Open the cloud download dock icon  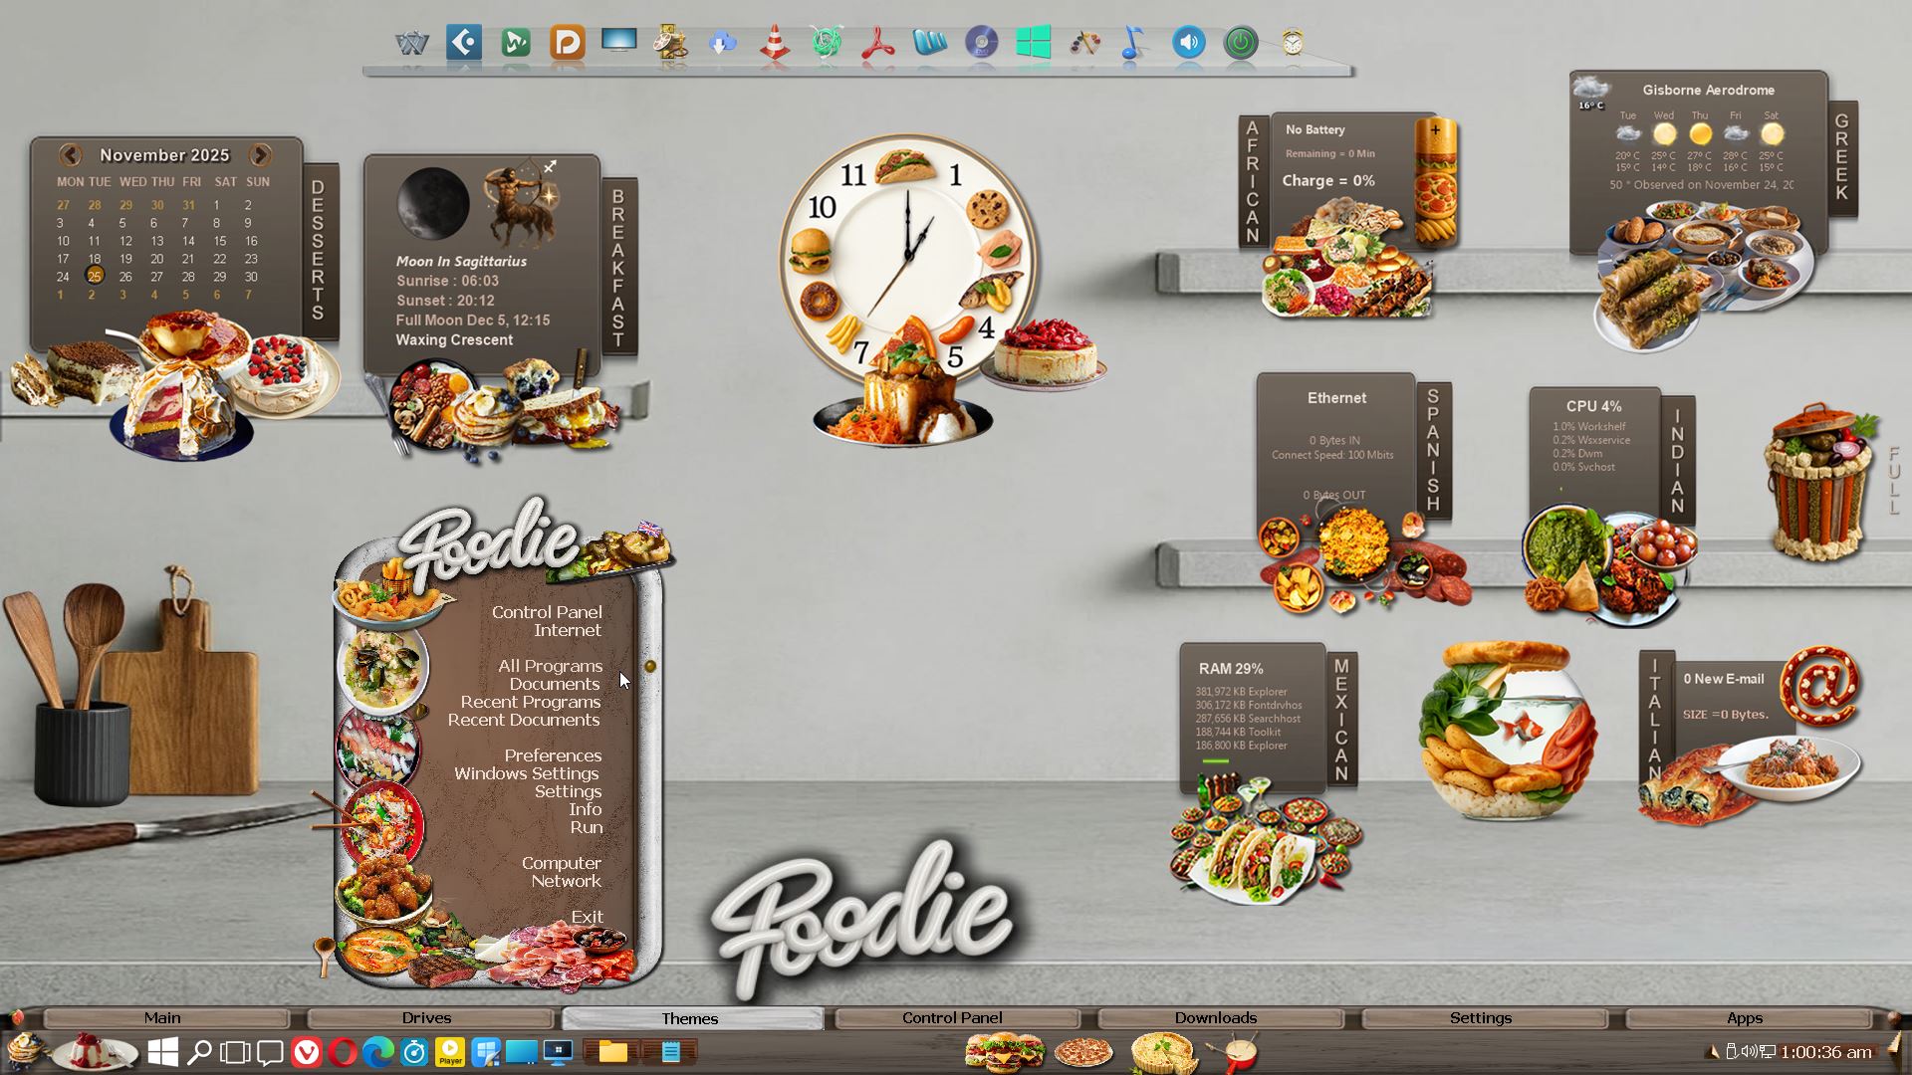pyautogui.click(x=723, y=43)
